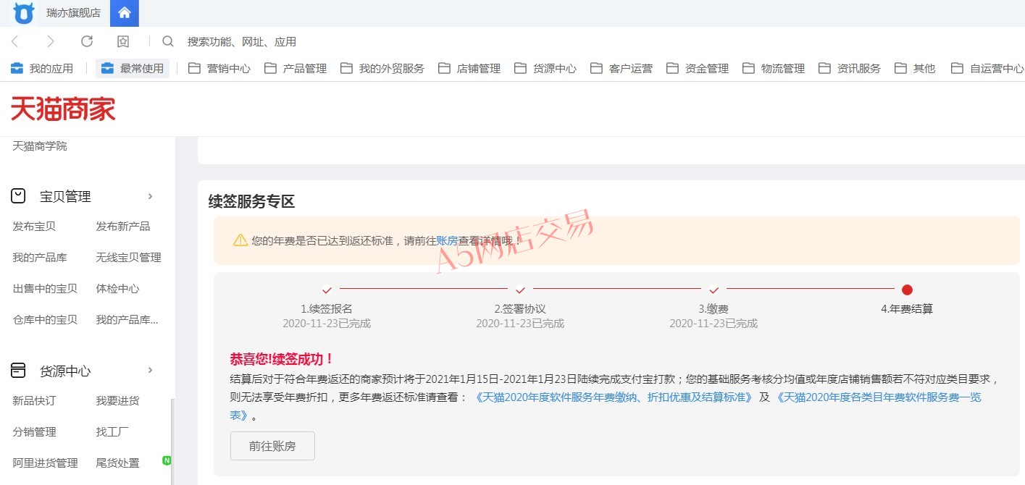Click the favorite star bookmark icon
Image resolution: width=1025 pixels, height=485 pixels.
tap(123, 41)
